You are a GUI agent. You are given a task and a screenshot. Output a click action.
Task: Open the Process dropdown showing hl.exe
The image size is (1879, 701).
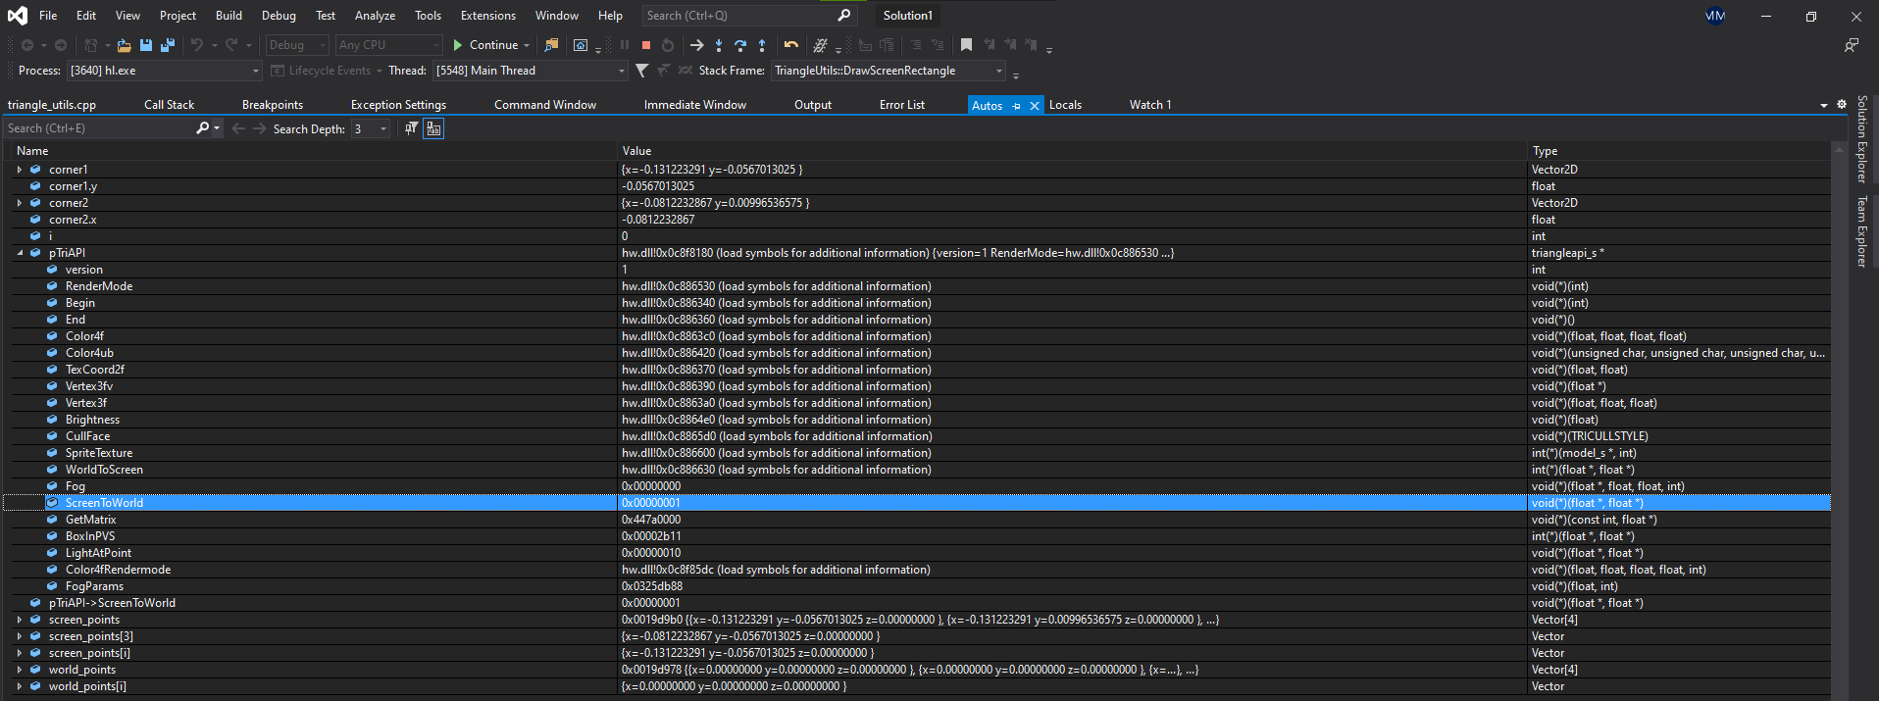[x=164, y=71]
